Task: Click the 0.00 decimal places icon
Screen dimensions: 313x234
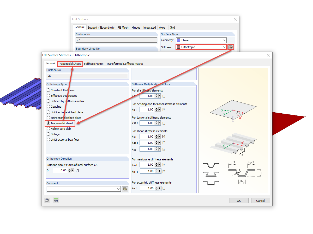Action: [x=56, y=200]
